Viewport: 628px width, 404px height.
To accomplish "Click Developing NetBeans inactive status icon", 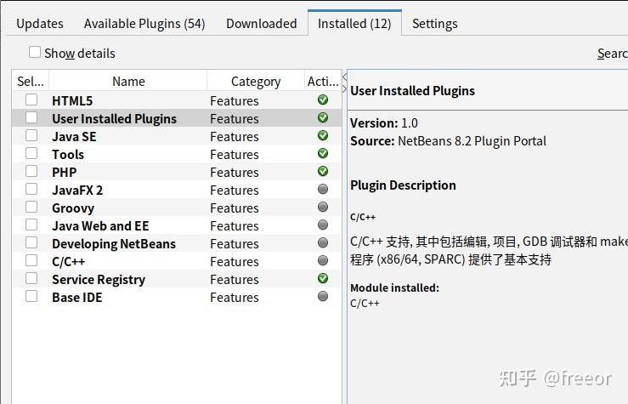I will [x=323, y=242].
